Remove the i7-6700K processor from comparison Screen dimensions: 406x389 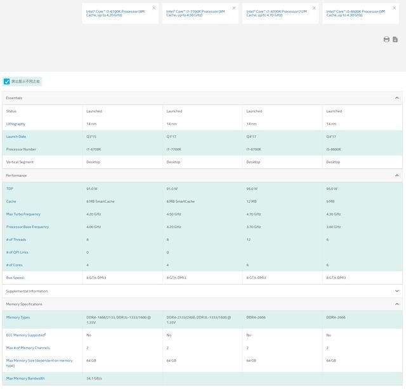point(154,8)
